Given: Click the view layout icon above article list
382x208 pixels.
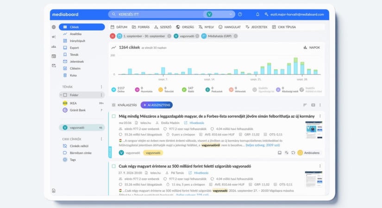Looking at the screenshot, I should click(313, 105).
